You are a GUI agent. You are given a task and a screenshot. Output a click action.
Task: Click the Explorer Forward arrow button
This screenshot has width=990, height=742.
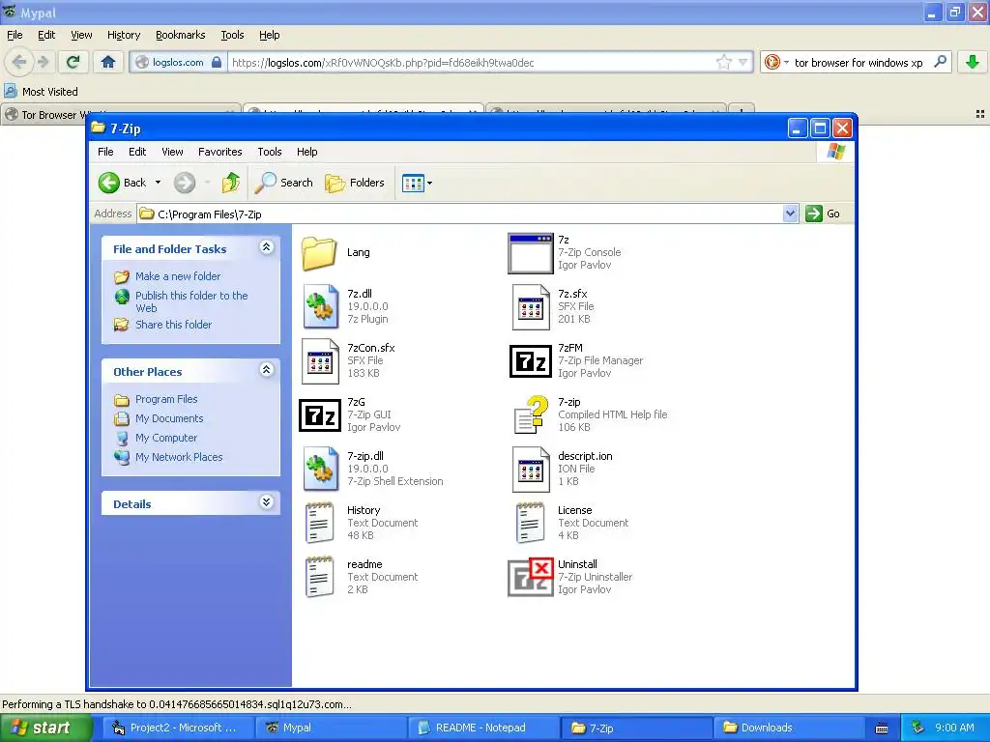tap(185, 183)
